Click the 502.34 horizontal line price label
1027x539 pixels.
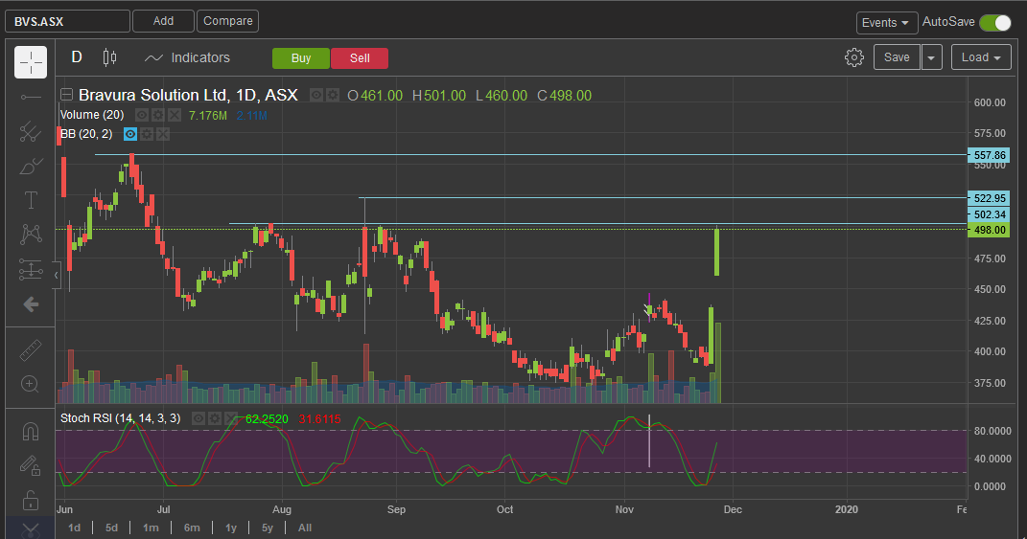pyautogui.click(x=989, y=213)
